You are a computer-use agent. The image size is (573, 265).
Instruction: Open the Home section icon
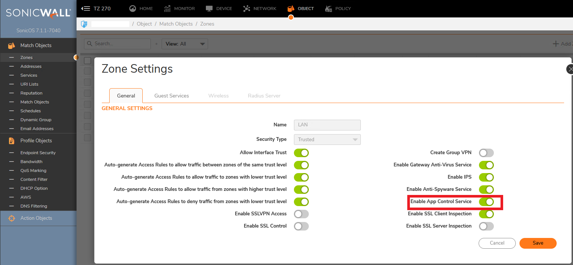pyautogui.click(x=133, y=9)
